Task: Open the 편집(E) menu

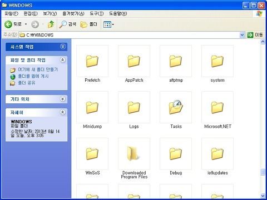Action: tap(31, 13)
